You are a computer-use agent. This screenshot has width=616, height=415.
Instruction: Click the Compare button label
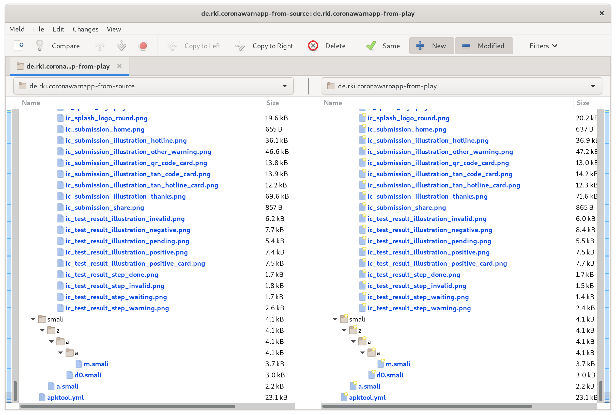pyautogui.click(x=66, y=46)
